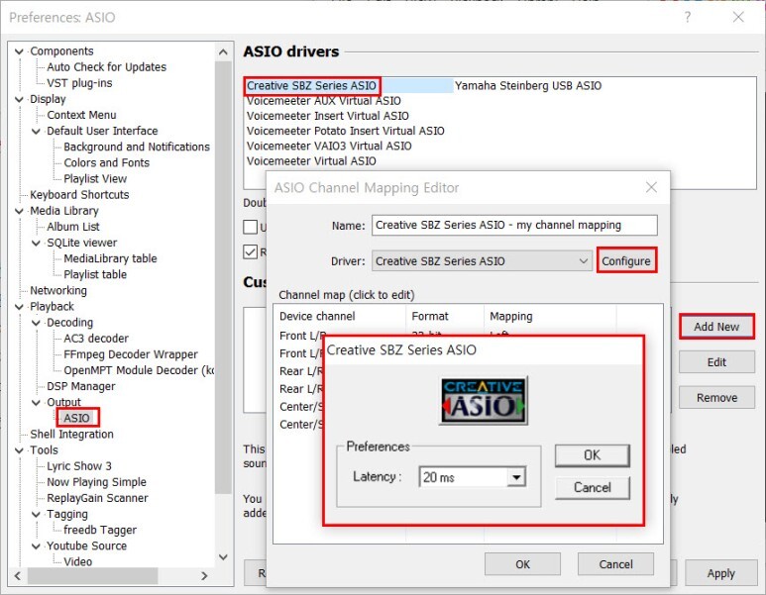Open the Preferences help question mark

(688, 17)
